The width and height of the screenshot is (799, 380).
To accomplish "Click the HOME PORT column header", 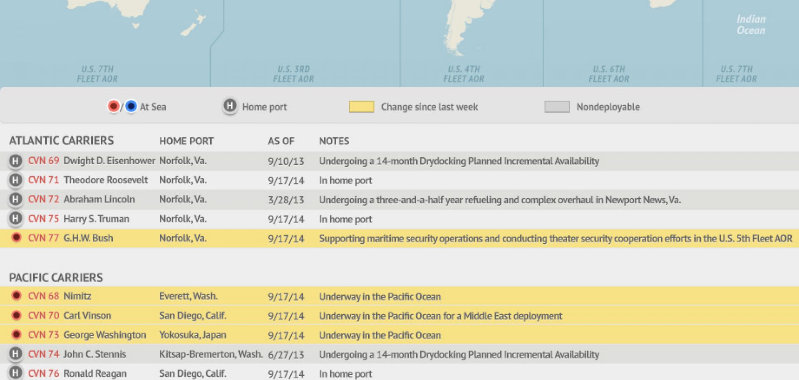I will click(186, 141).
